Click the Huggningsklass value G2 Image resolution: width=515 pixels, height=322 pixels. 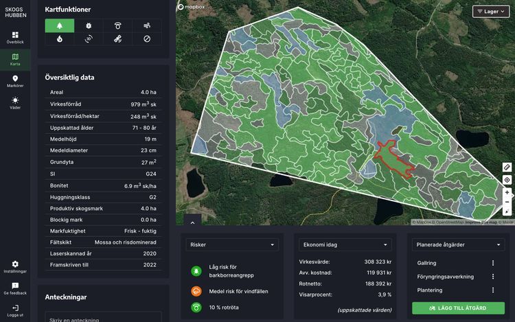152,197
